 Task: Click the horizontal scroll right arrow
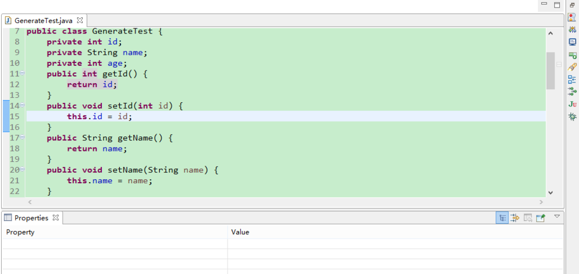(x=541, y=202)
